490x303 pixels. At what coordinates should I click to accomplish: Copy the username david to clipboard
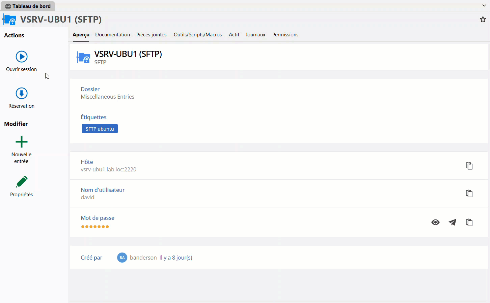tap(469, 194)
